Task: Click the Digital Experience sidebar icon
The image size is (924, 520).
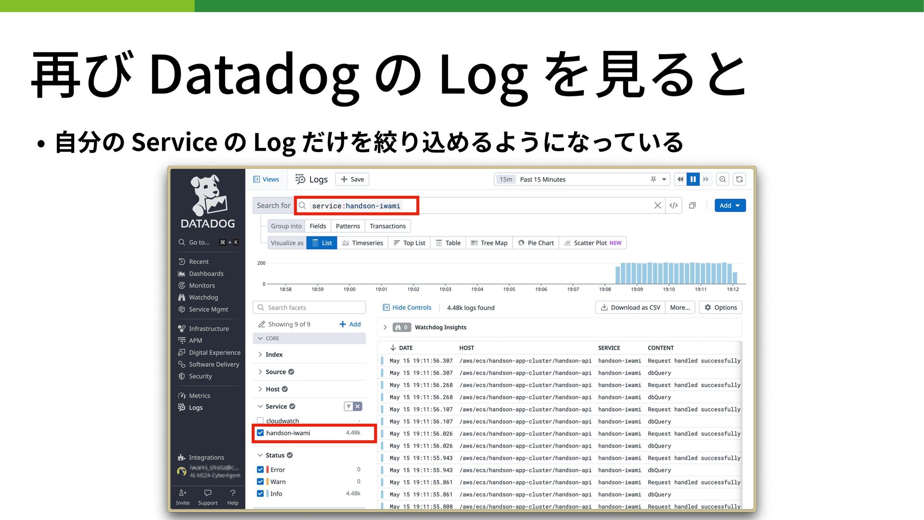Action: [181, 352]
